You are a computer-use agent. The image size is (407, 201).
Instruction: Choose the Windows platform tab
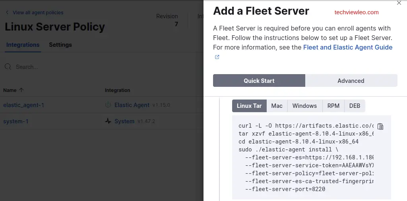point(304,106)
